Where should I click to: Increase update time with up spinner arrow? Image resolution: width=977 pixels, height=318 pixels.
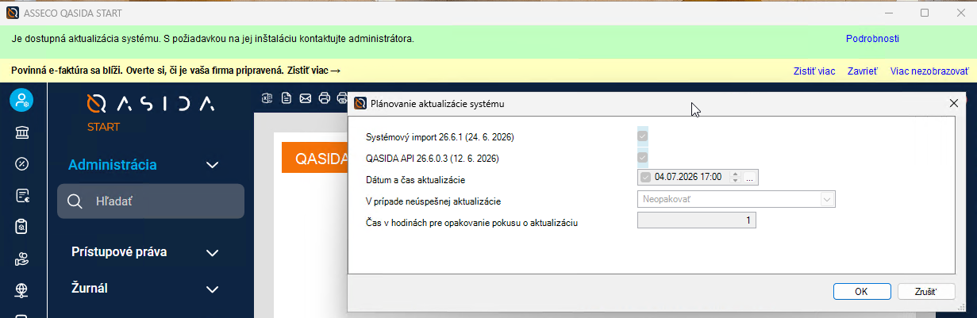[x=736, y=174]
